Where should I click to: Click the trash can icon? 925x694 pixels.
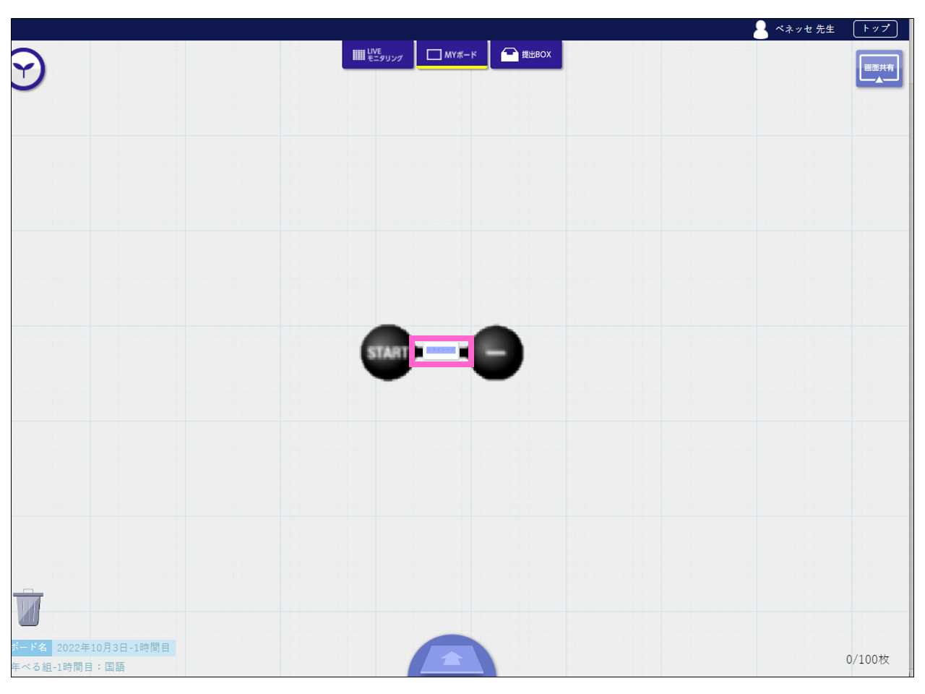click(x=28, y=607)
